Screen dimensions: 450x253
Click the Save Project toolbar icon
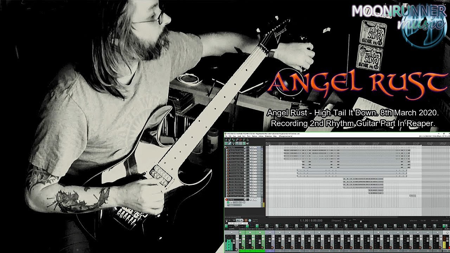(233, 140)
